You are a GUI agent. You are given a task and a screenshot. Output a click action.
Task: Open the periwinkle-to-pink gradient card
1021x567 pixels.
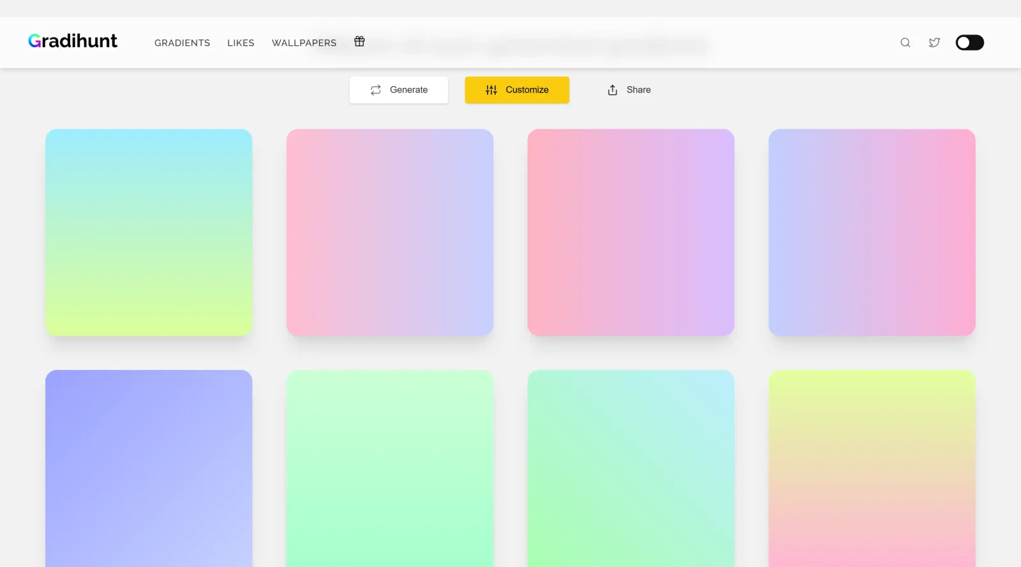pos(872,233)
